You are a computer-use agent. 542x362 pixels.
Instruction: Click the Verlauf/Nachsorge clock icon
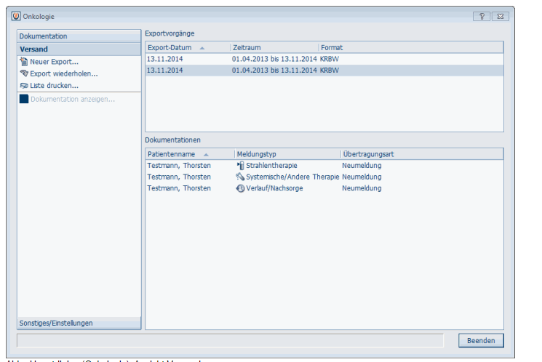(240, 188)
